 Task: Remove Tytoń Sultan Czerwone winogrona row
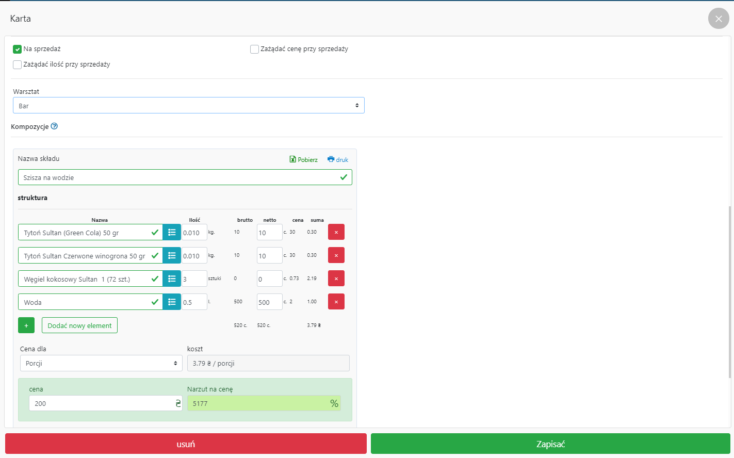coord(336,255)
